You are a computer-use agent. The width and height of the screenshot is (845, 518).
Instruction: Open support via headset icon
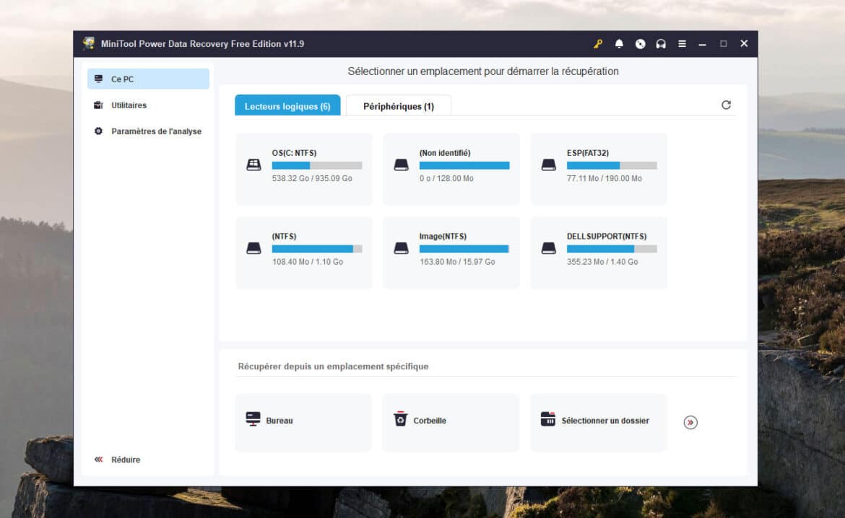(x=661, y=44)
